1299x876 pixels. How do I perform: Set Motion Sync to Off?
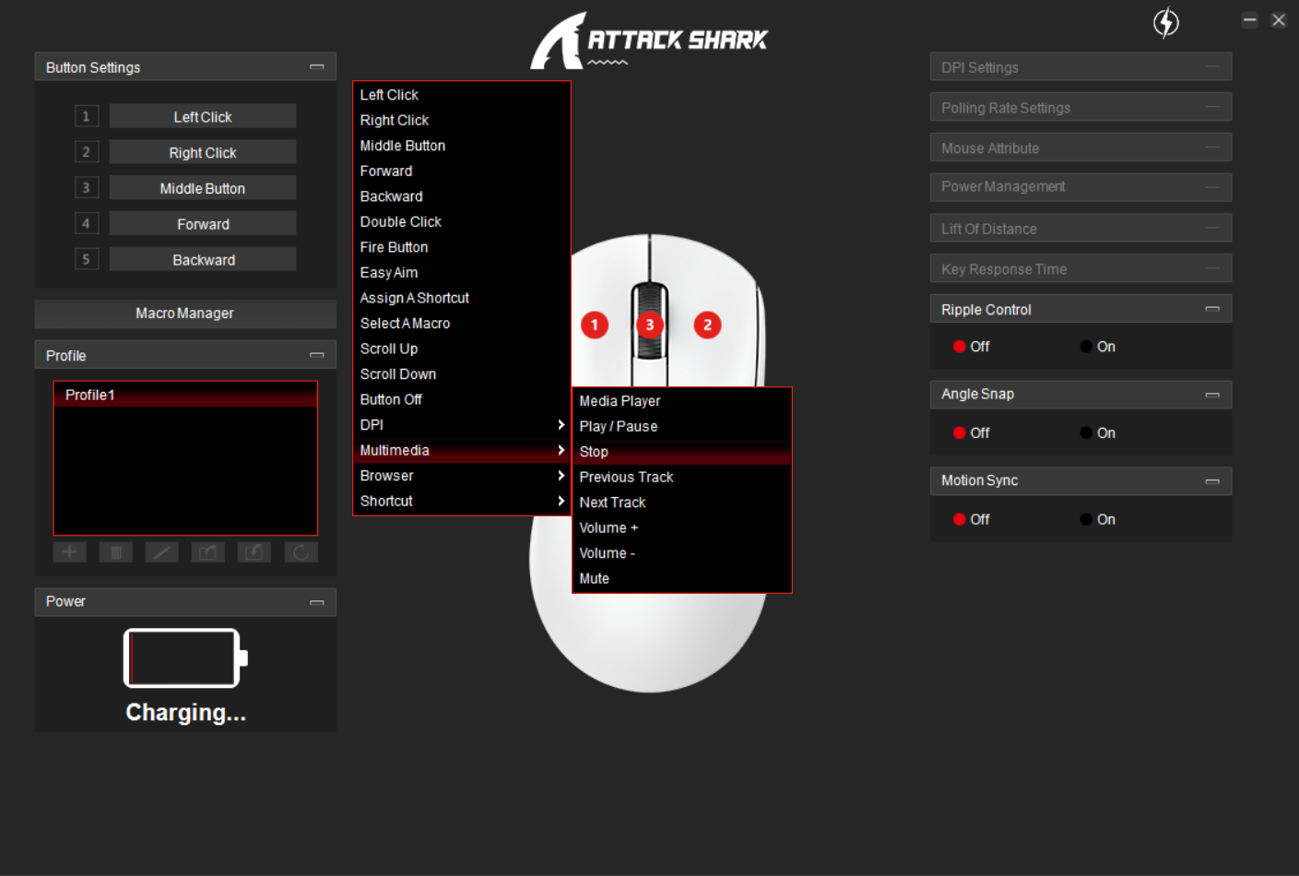pos(960,520)
